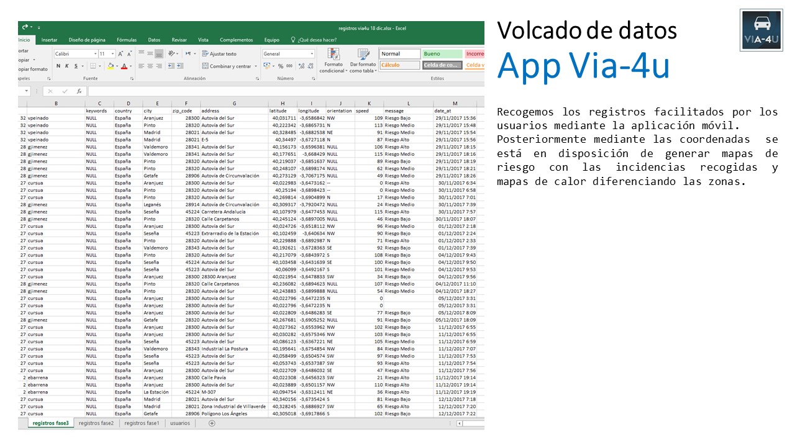Center text horizontally
The width and height of the screenshot is (795, 447).
coord(150,66)
